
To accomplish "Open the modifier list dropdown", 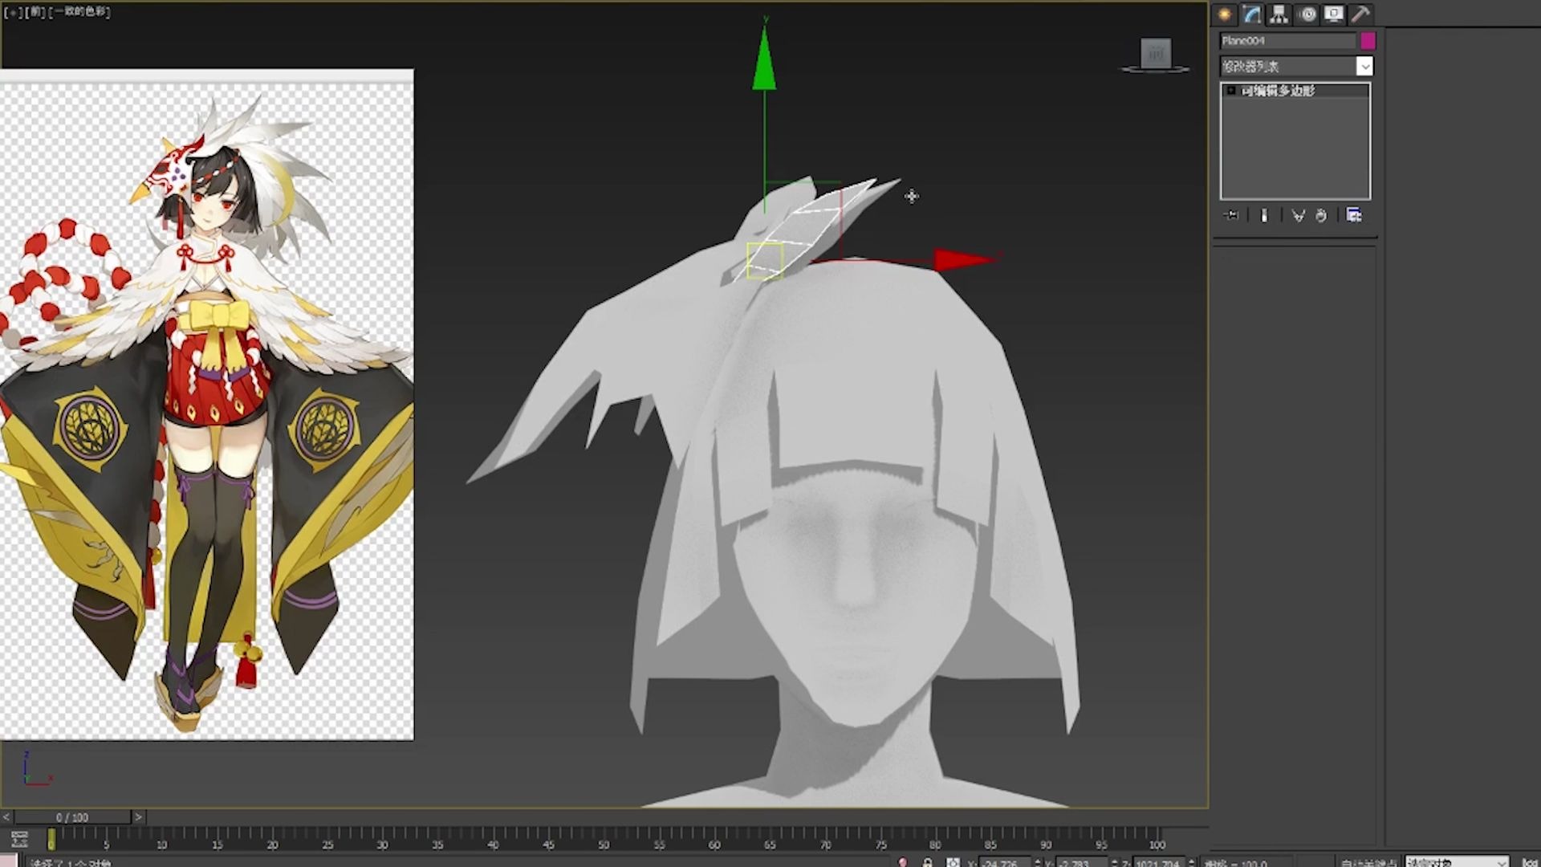I will click(1364, 67).
